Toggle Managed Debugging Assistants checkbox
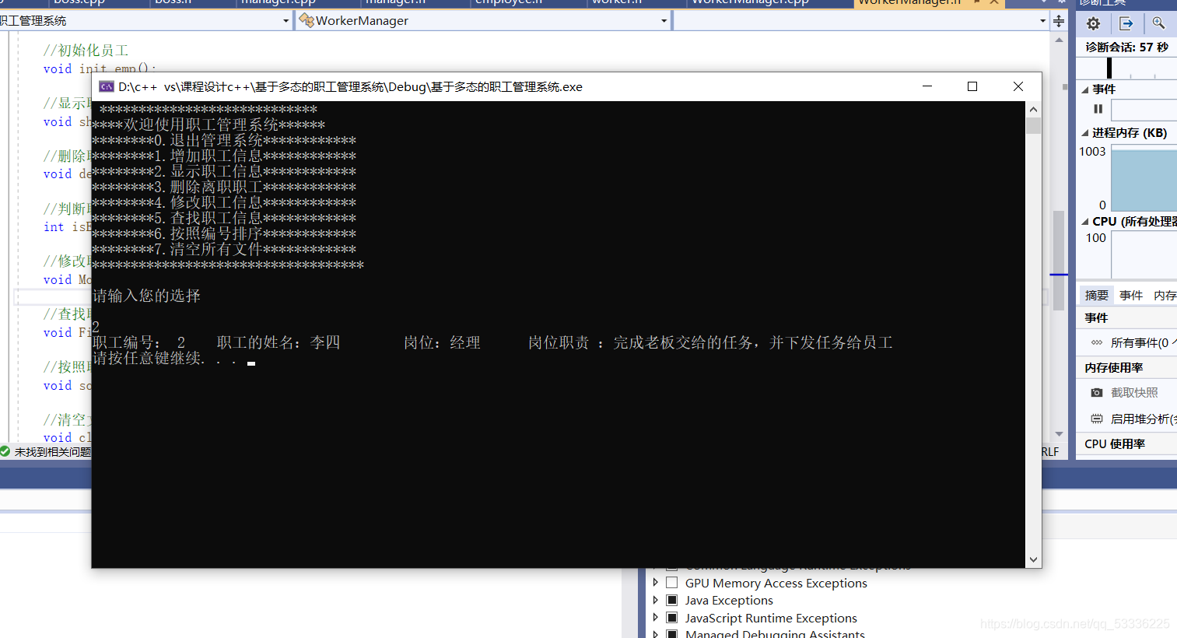 coord(671,634)
